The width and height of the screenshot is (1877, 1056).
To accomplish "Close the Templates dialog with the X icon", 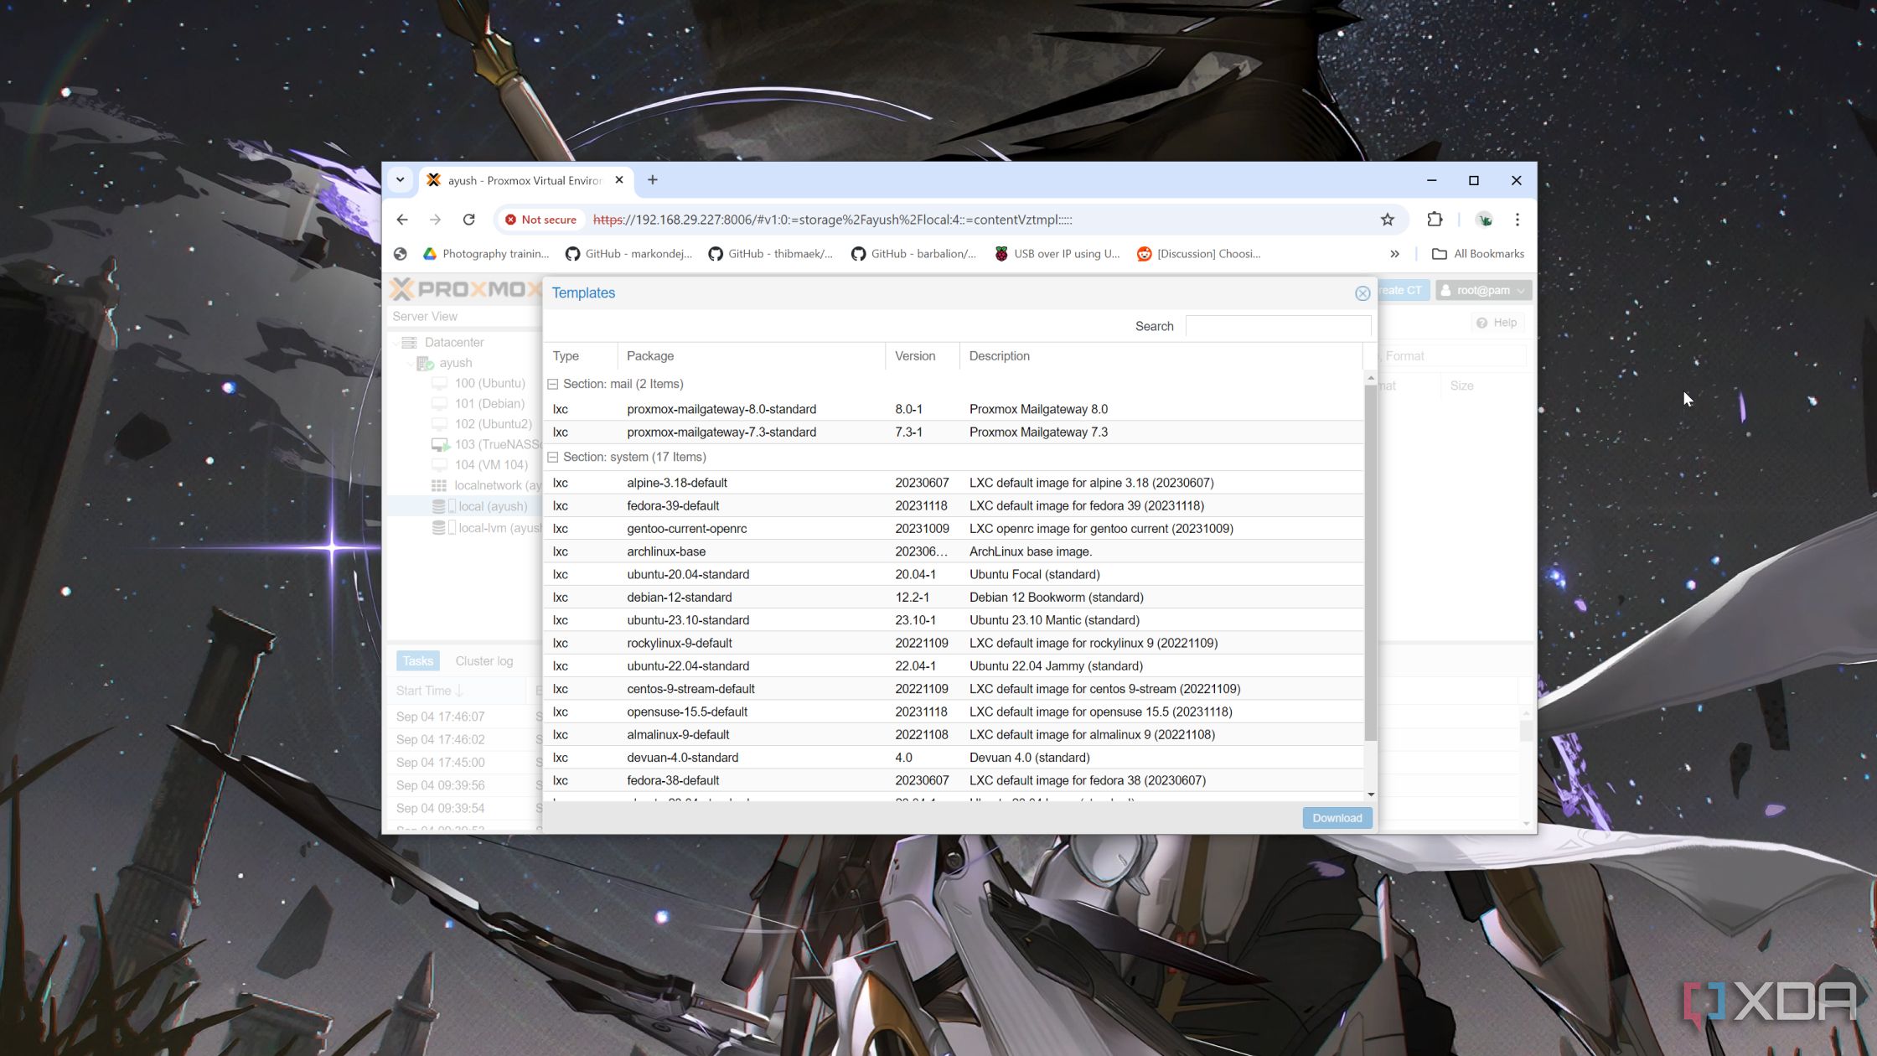I will tap(1362, 293).
